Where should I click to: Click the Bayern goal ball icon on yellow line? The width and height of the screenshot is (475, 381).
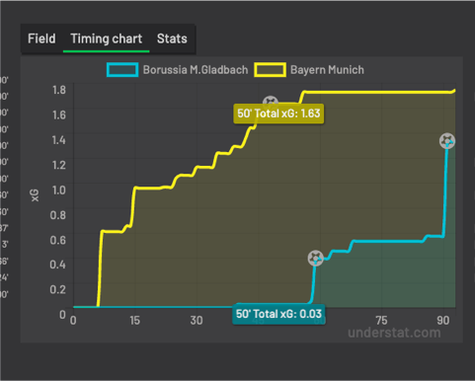(271, 101)
